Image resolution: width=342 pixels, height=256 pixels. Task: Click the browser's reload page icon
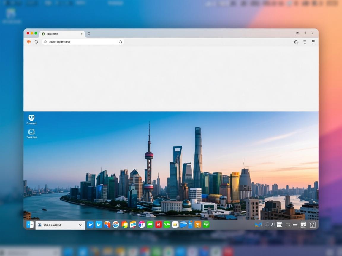[36, 42]
